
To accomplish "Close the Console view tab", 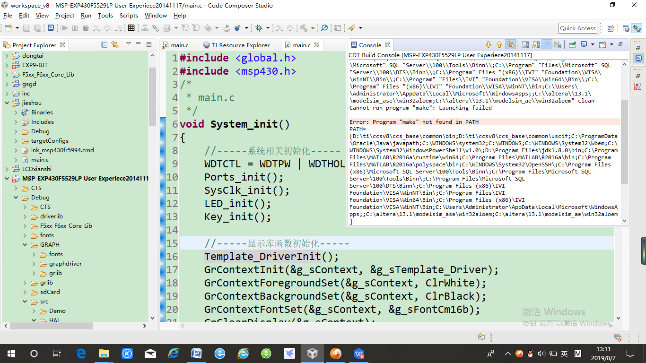I will coord(387,45).
